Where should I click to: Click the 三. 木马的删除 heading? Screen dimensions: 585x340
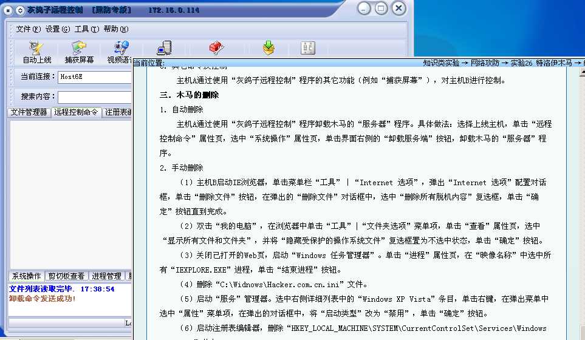tap(189, 95)
